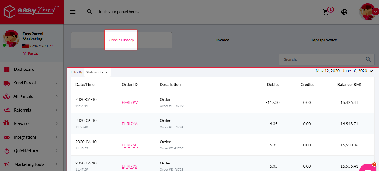This screenshot has height=171, width=379.
Task: Open order link EI-RI7PV
Action: tap(130, 102)
